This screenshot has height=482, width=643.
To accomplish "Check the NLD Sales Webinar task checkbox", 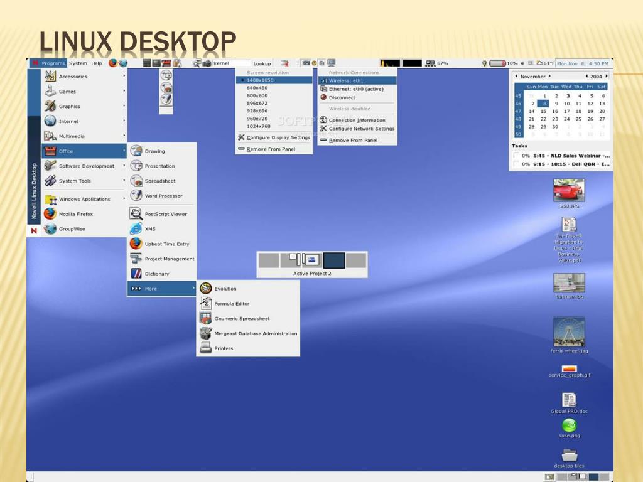I will tap(516, 156).
